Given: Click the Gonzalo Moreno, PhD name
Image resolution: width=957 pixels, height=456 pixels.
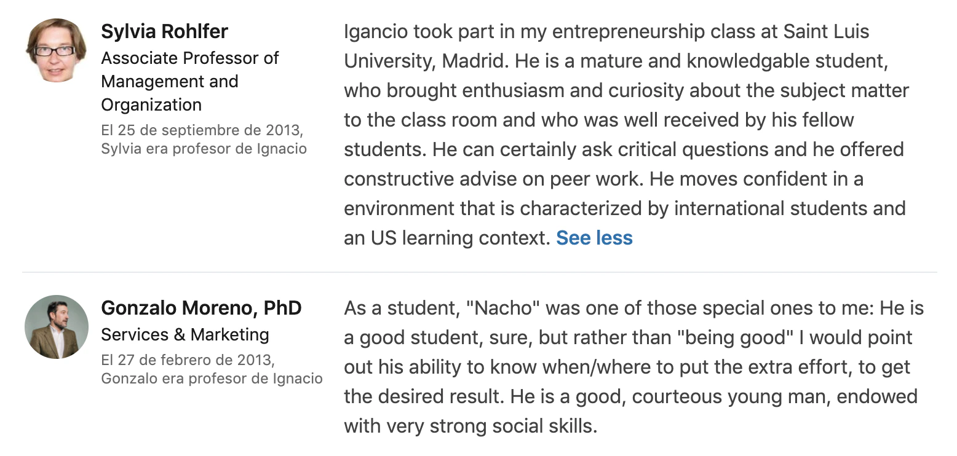Looking at the screenshot, I should click(x=201, y=308).
